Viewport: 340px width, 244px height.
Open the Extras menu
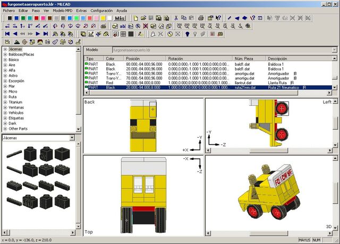pos(81,11)
